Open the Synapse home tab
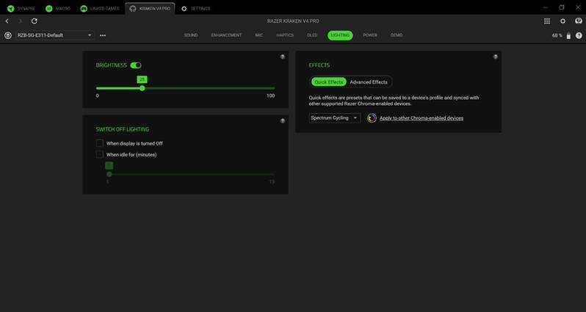Screen dimensions: 586x312 [21, 8]
